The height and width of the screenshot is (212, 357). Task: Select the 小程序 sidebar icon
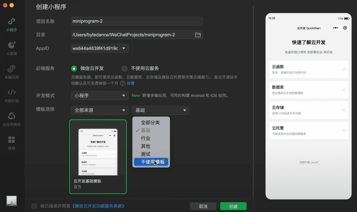pos(11,21)
